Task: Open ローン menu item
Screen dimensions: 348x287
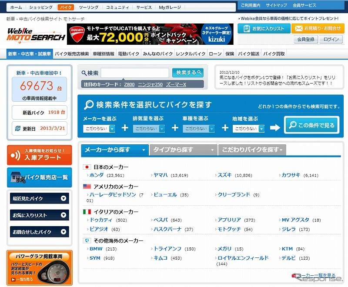Action: [x=215, y=53]
